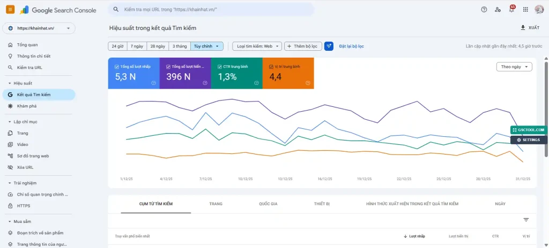Screen dimensions: 549x248
Task: Open the khainhat.vn property selector dropdown
Action: (x=39, y=28)
